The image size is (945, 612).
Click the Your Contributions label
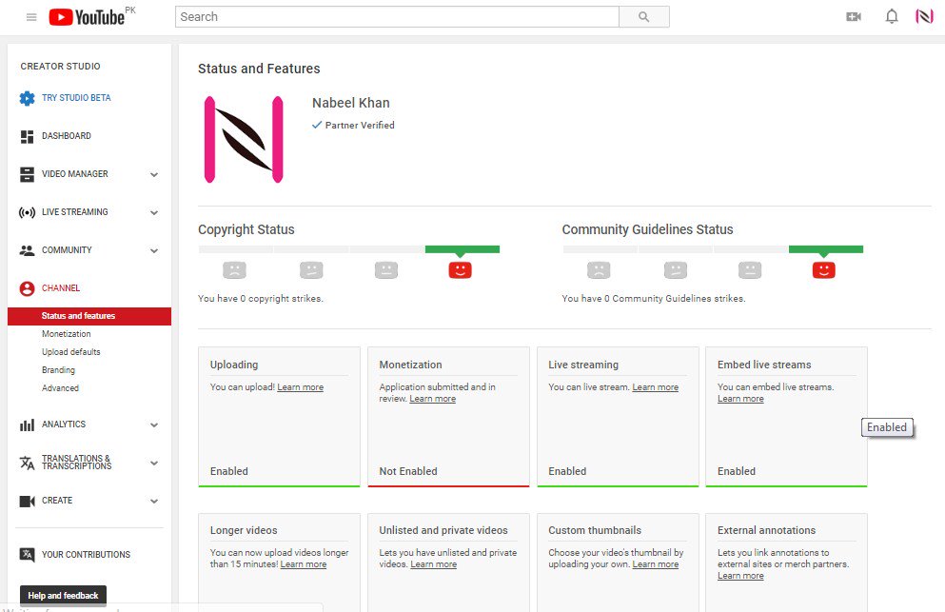(x=86, y=554)
